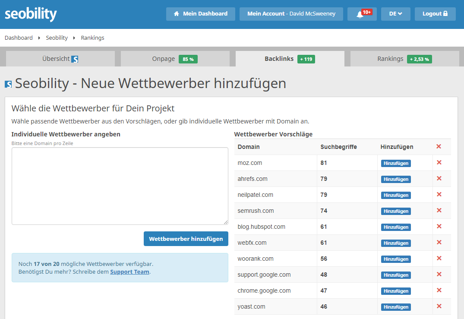Open the Support Team link
Image resolution: width=464 pixels, height=319 pixels.
pos(129,272)
